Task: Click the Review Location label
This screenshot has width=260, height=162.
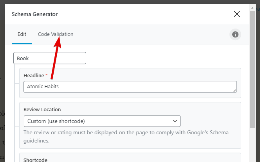Action: tap(42, 109)
